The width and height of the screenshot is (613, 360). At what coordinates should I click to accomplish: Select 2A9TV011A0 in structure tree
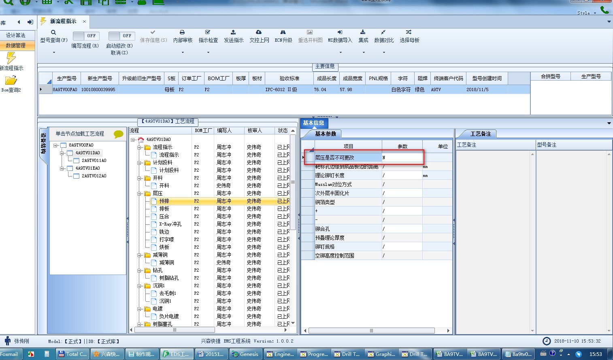94,160
